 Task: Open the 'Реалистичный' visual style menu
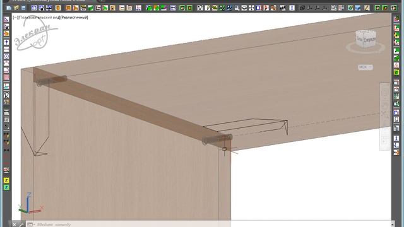(74, 18)
